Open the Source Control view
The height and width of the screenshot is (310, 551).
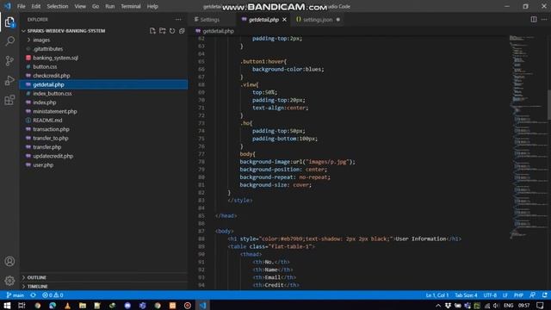[9, 61]
